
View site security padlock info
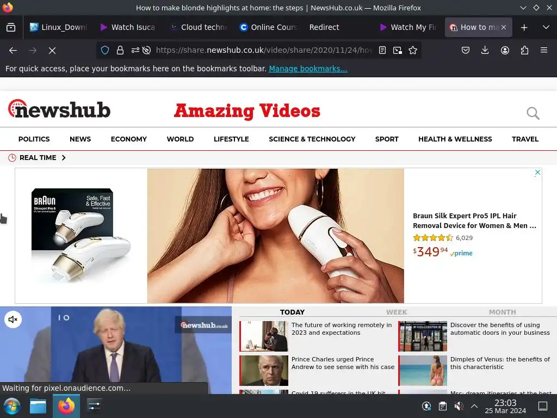pyautogui.click(x=120, y=50)
